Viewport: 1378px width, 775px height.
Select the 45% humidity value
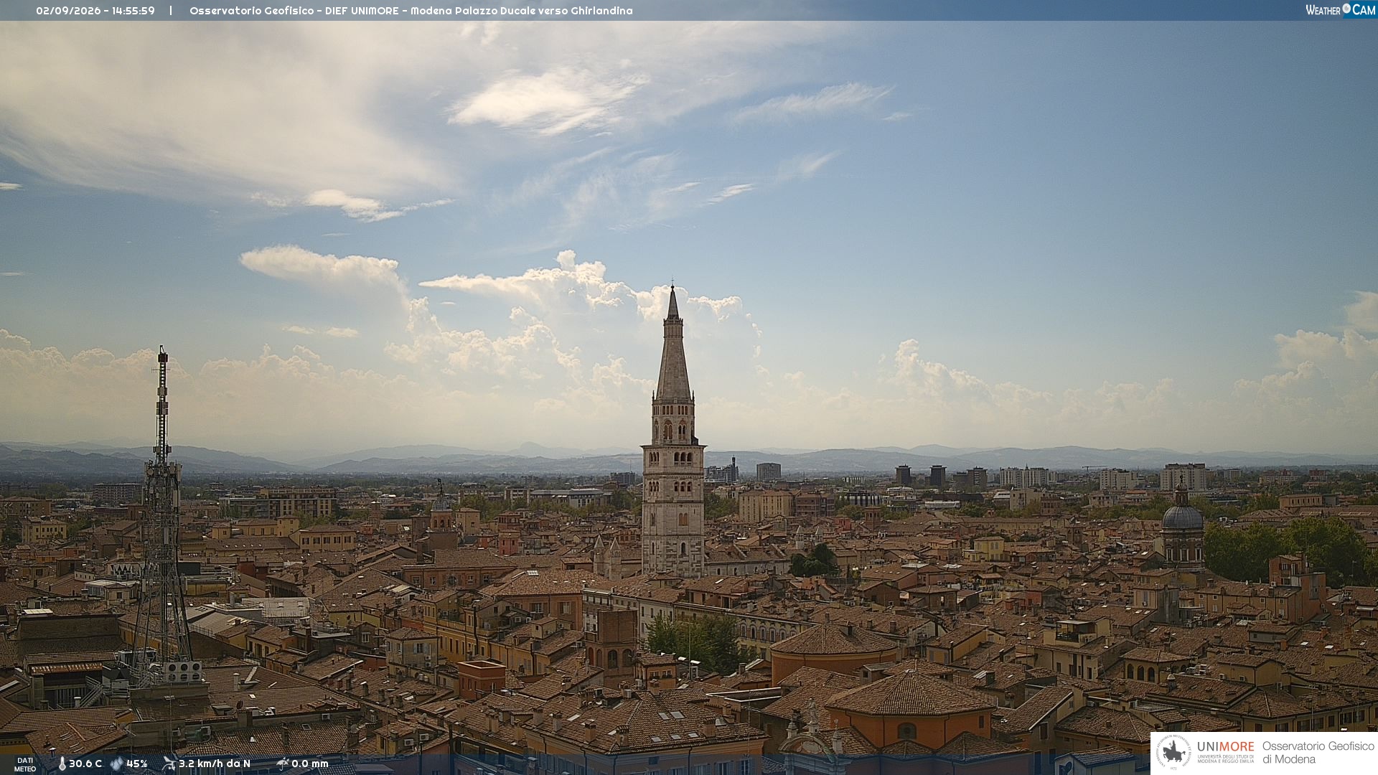point(137,764)
